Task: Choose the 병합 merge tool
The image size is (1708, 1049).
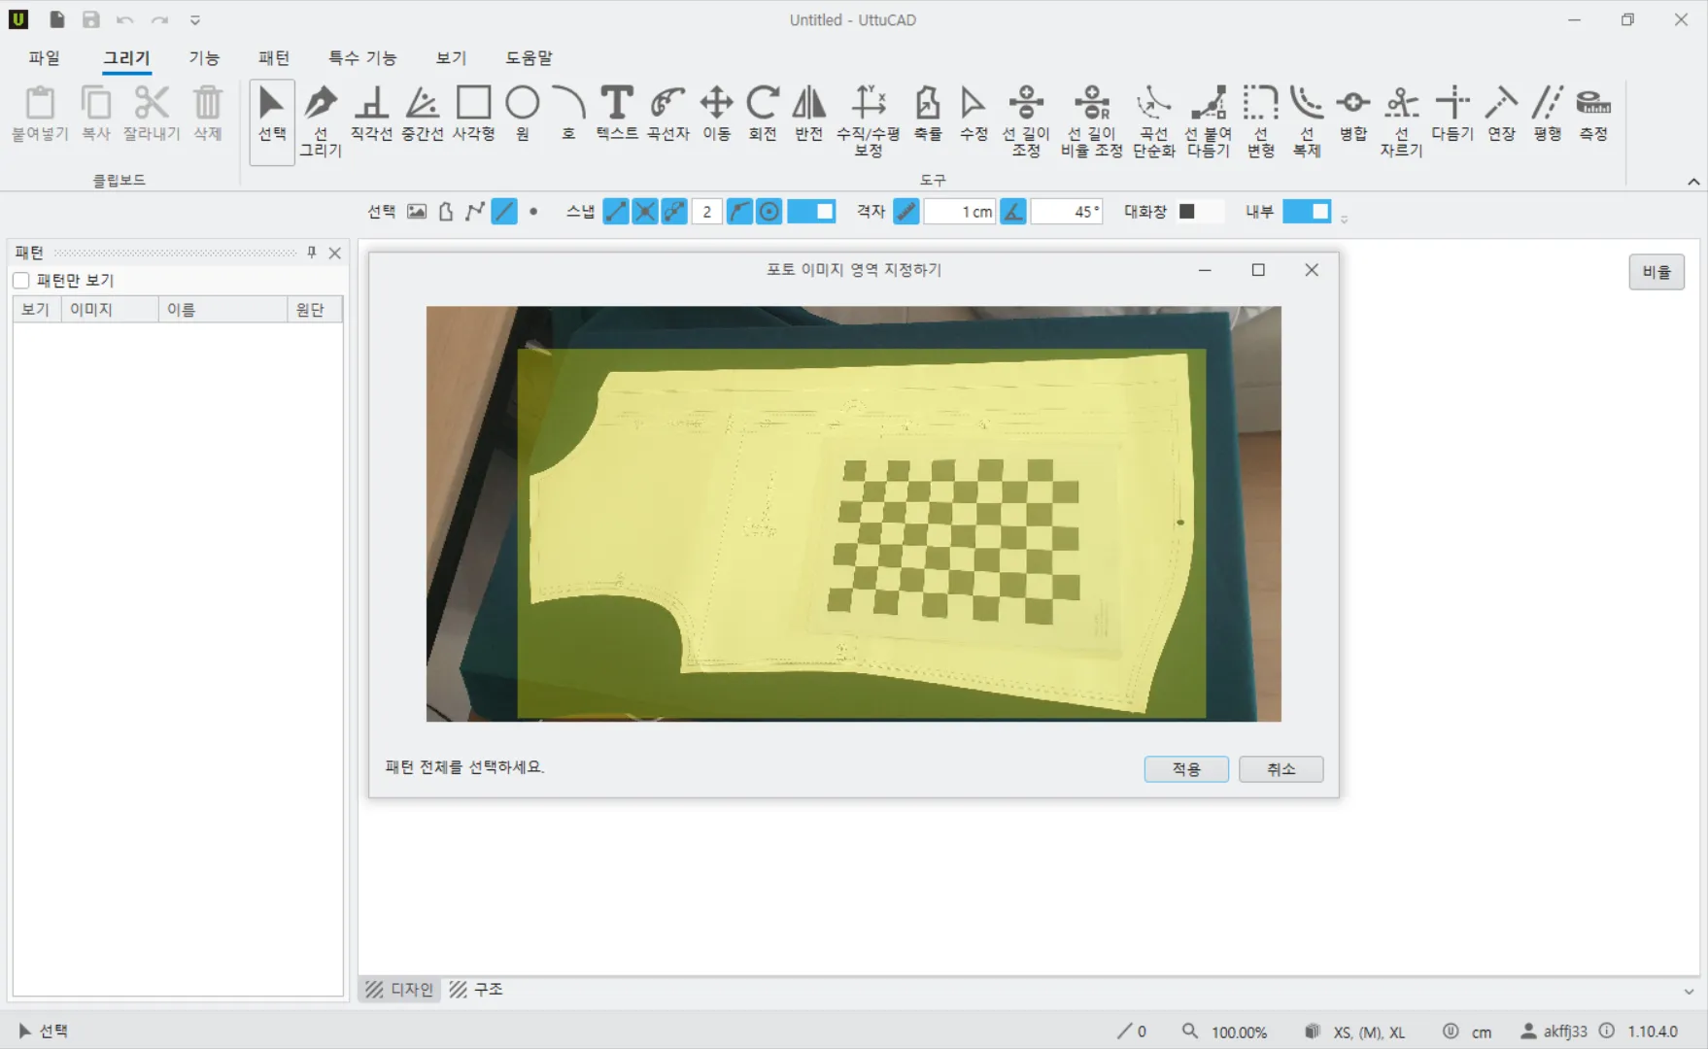Action: [x=1353, y=115]
